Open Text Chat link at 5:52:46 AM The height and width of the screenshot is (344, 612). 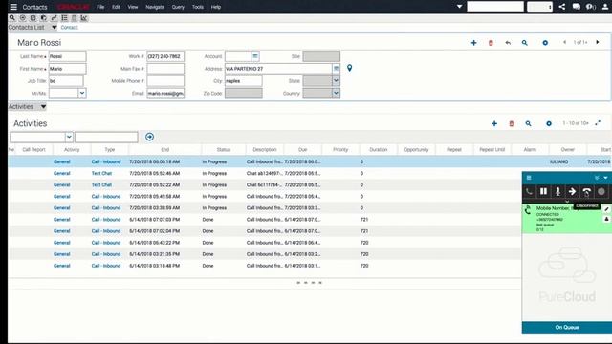click(101, 173)
